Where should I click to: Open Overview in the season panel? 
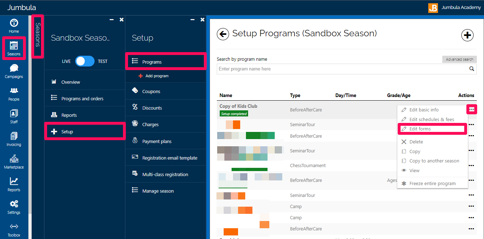pos(85,82)
